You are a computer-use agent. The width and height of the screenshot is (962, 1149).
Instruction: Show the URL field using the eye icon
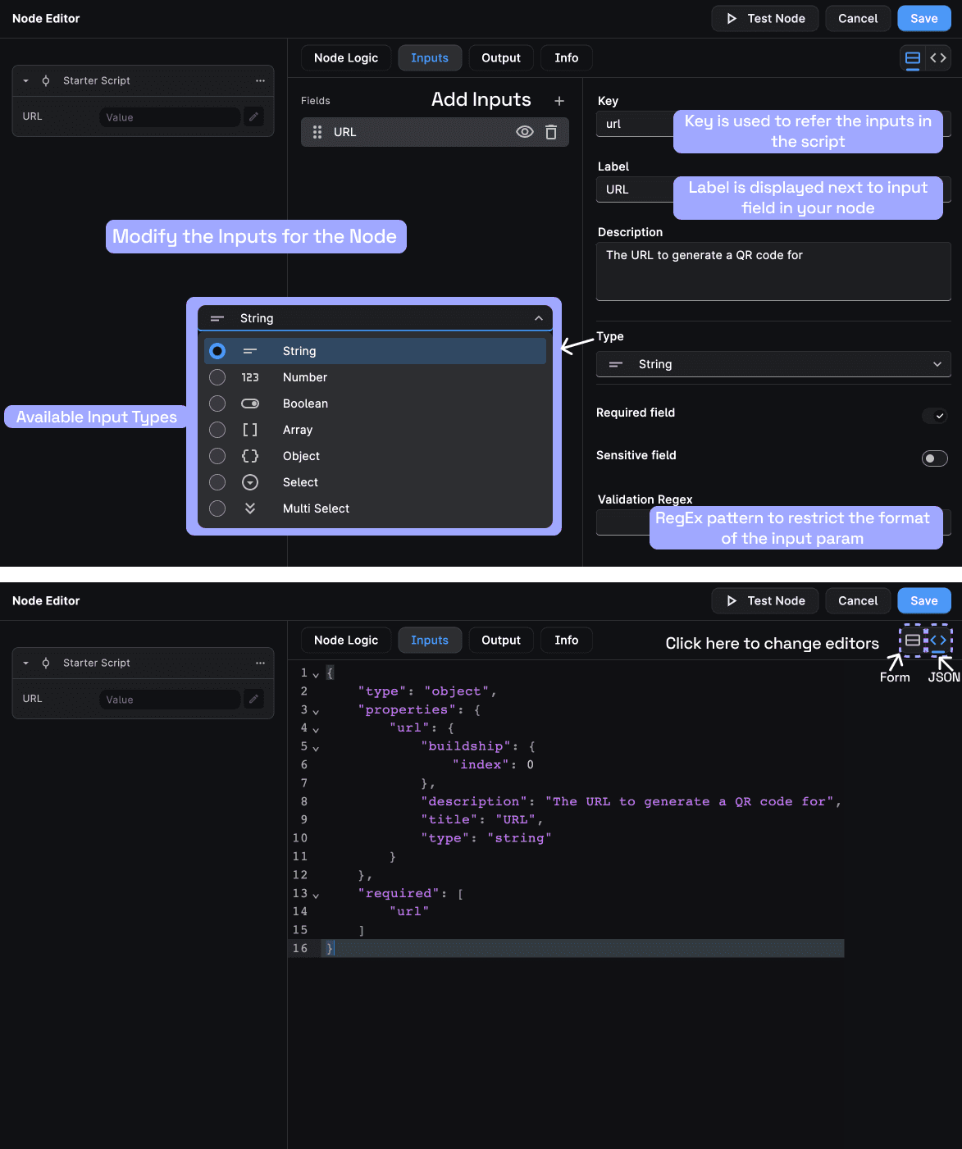[x=524, y=131]
